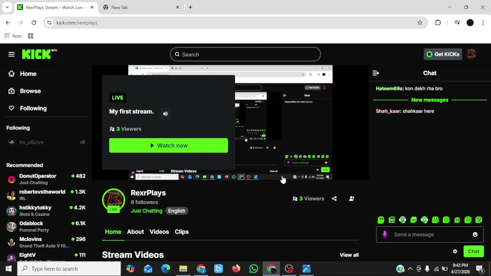The height and width of the screenshot is (276, 491).
Task: Click the Get KICKs button
Action: [x=443, y=54]
